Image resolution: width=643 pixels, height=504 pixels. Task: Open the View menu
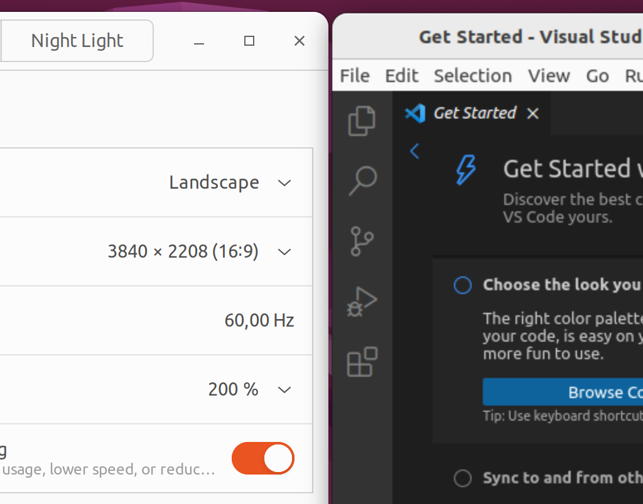549,76
